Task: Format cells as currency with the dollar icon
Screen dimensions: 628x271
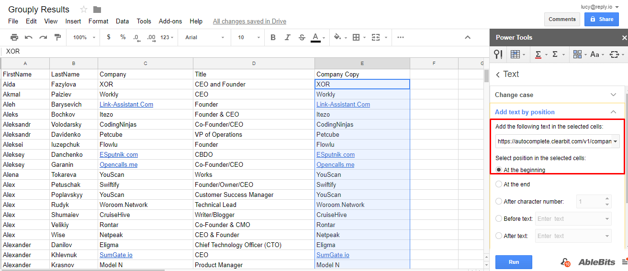Action: point(109,37)
